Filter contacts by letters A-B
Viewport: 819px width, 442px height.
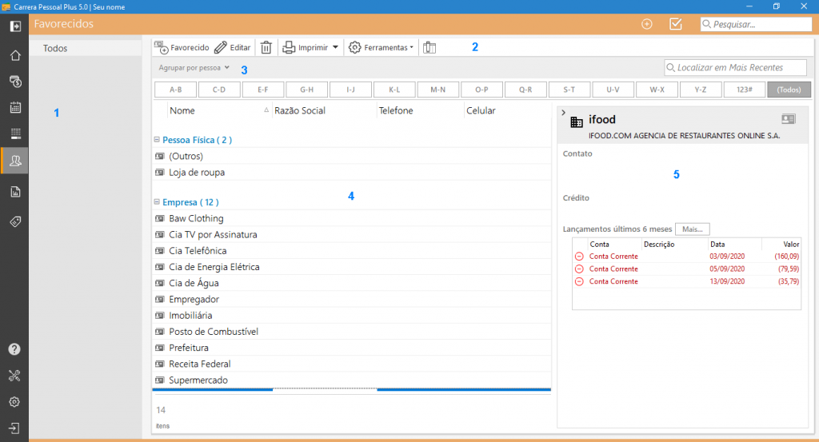176,90
